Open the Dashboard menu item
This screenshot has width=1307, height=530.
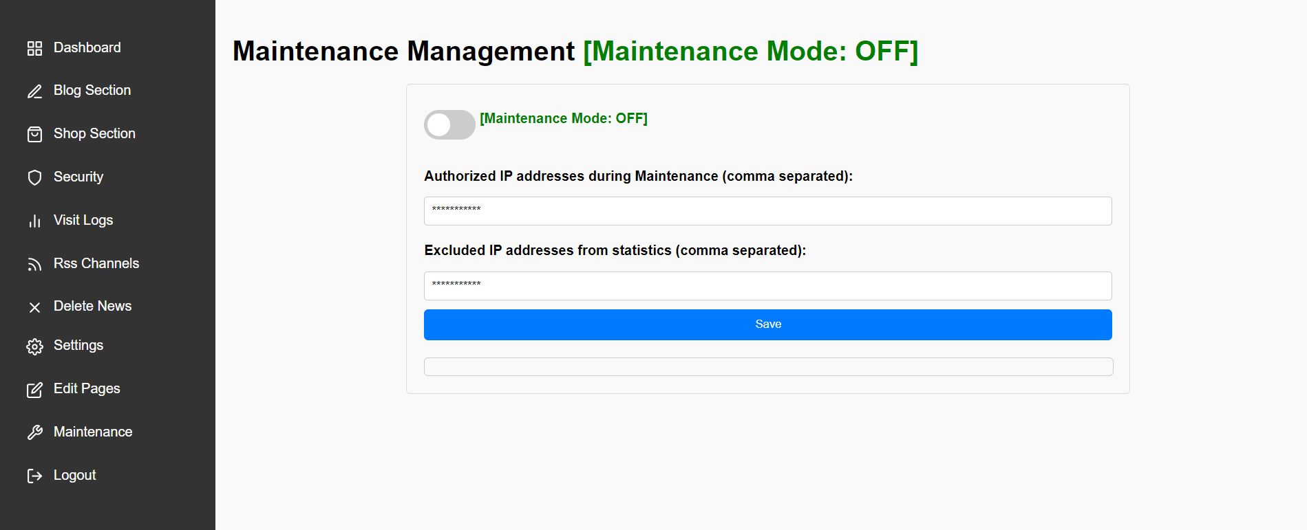click(x=87, y=47)
